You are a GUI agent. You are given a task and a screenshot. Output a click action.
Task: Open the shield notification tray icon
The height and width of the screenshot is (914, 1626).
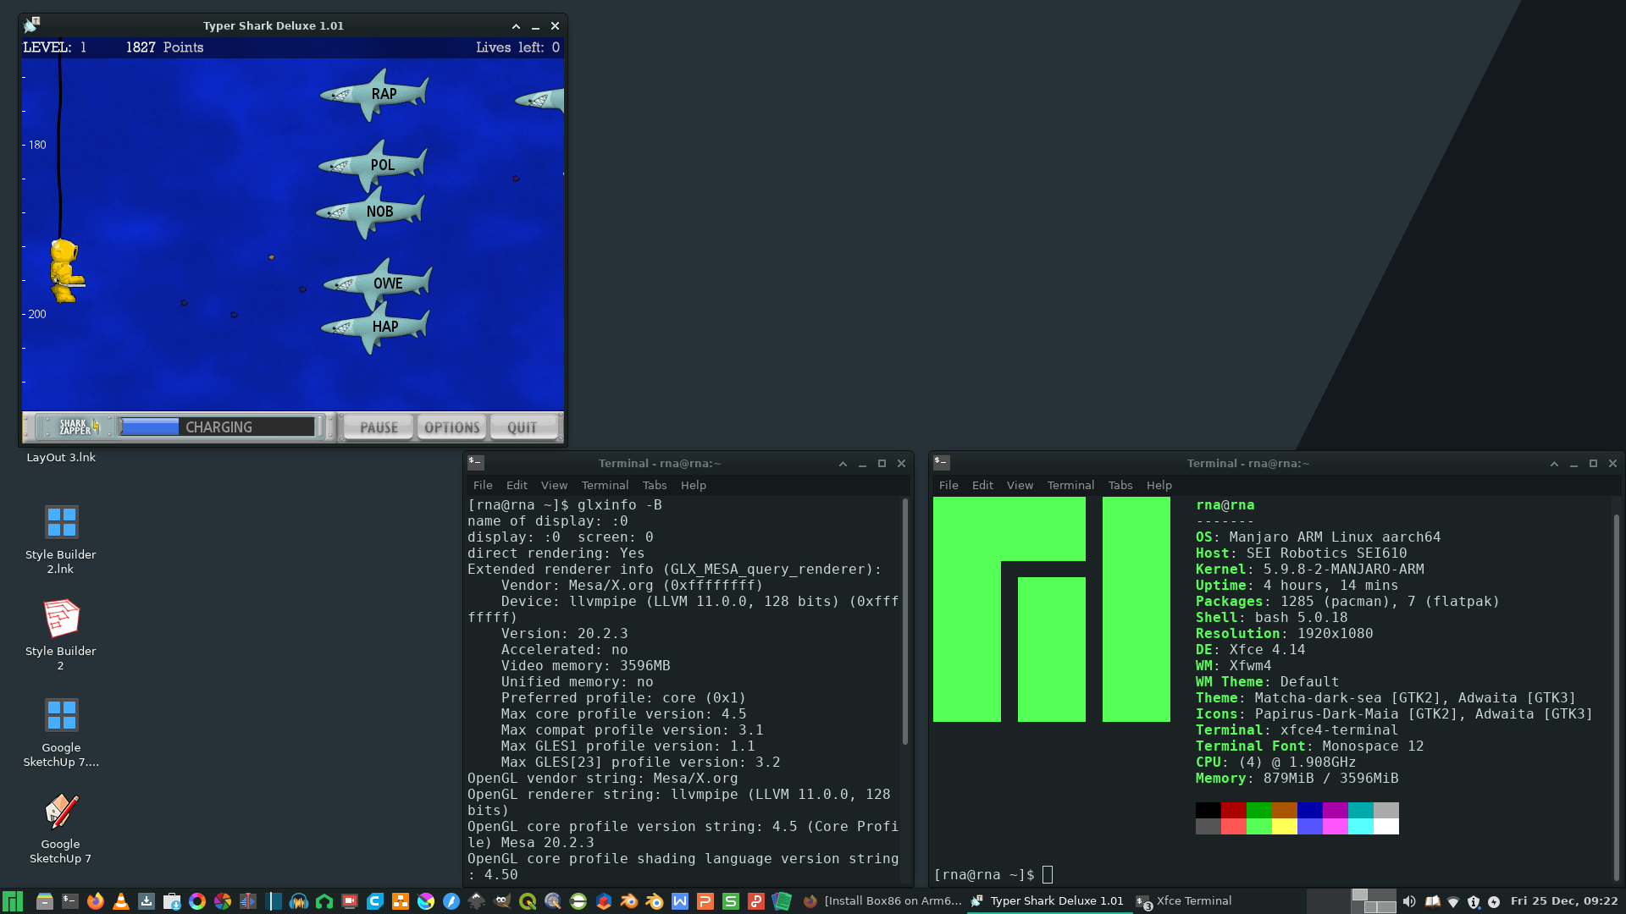click(x=1474, y=901)
